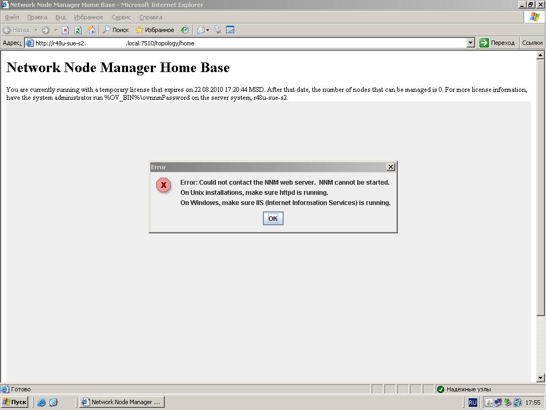Click the Mail envelope toolbar icon
546x410 pixels.
tap(200, 30)
